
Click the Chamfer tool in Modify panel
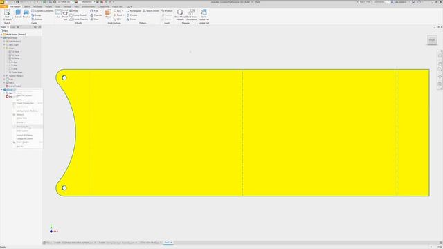click(96, 15)
